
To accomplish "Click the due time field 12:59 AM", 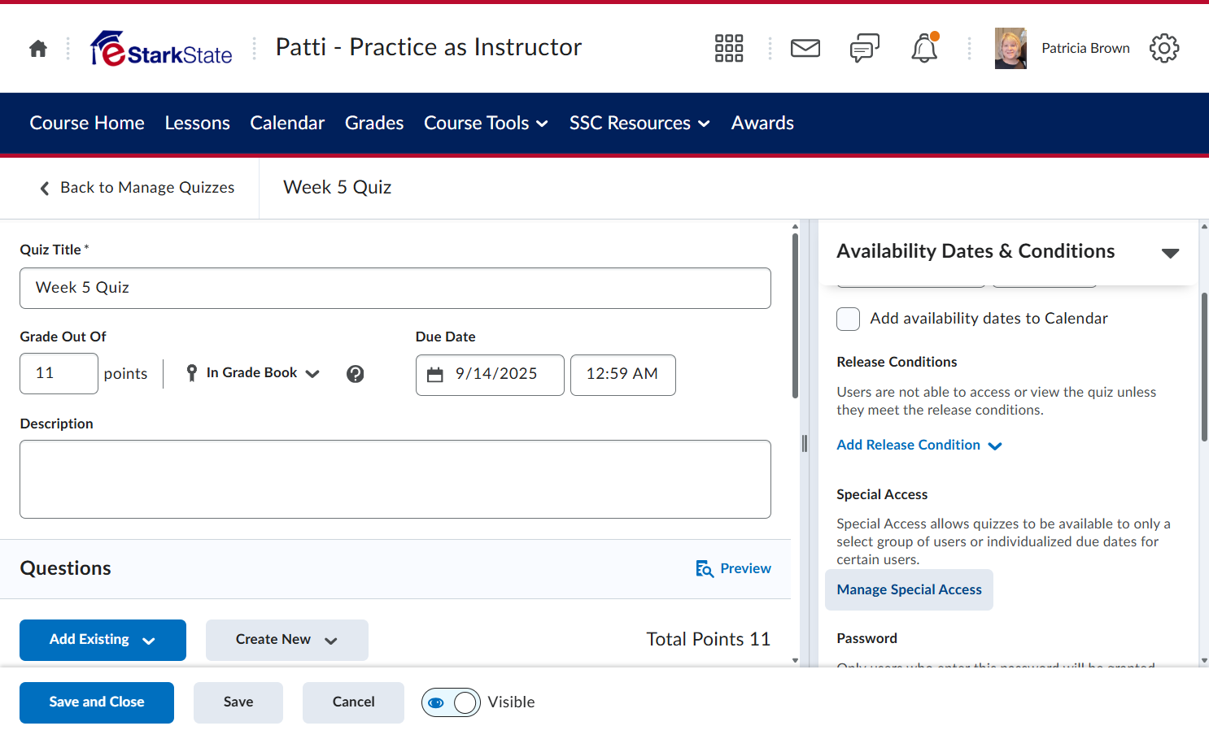I will [623, 375].
